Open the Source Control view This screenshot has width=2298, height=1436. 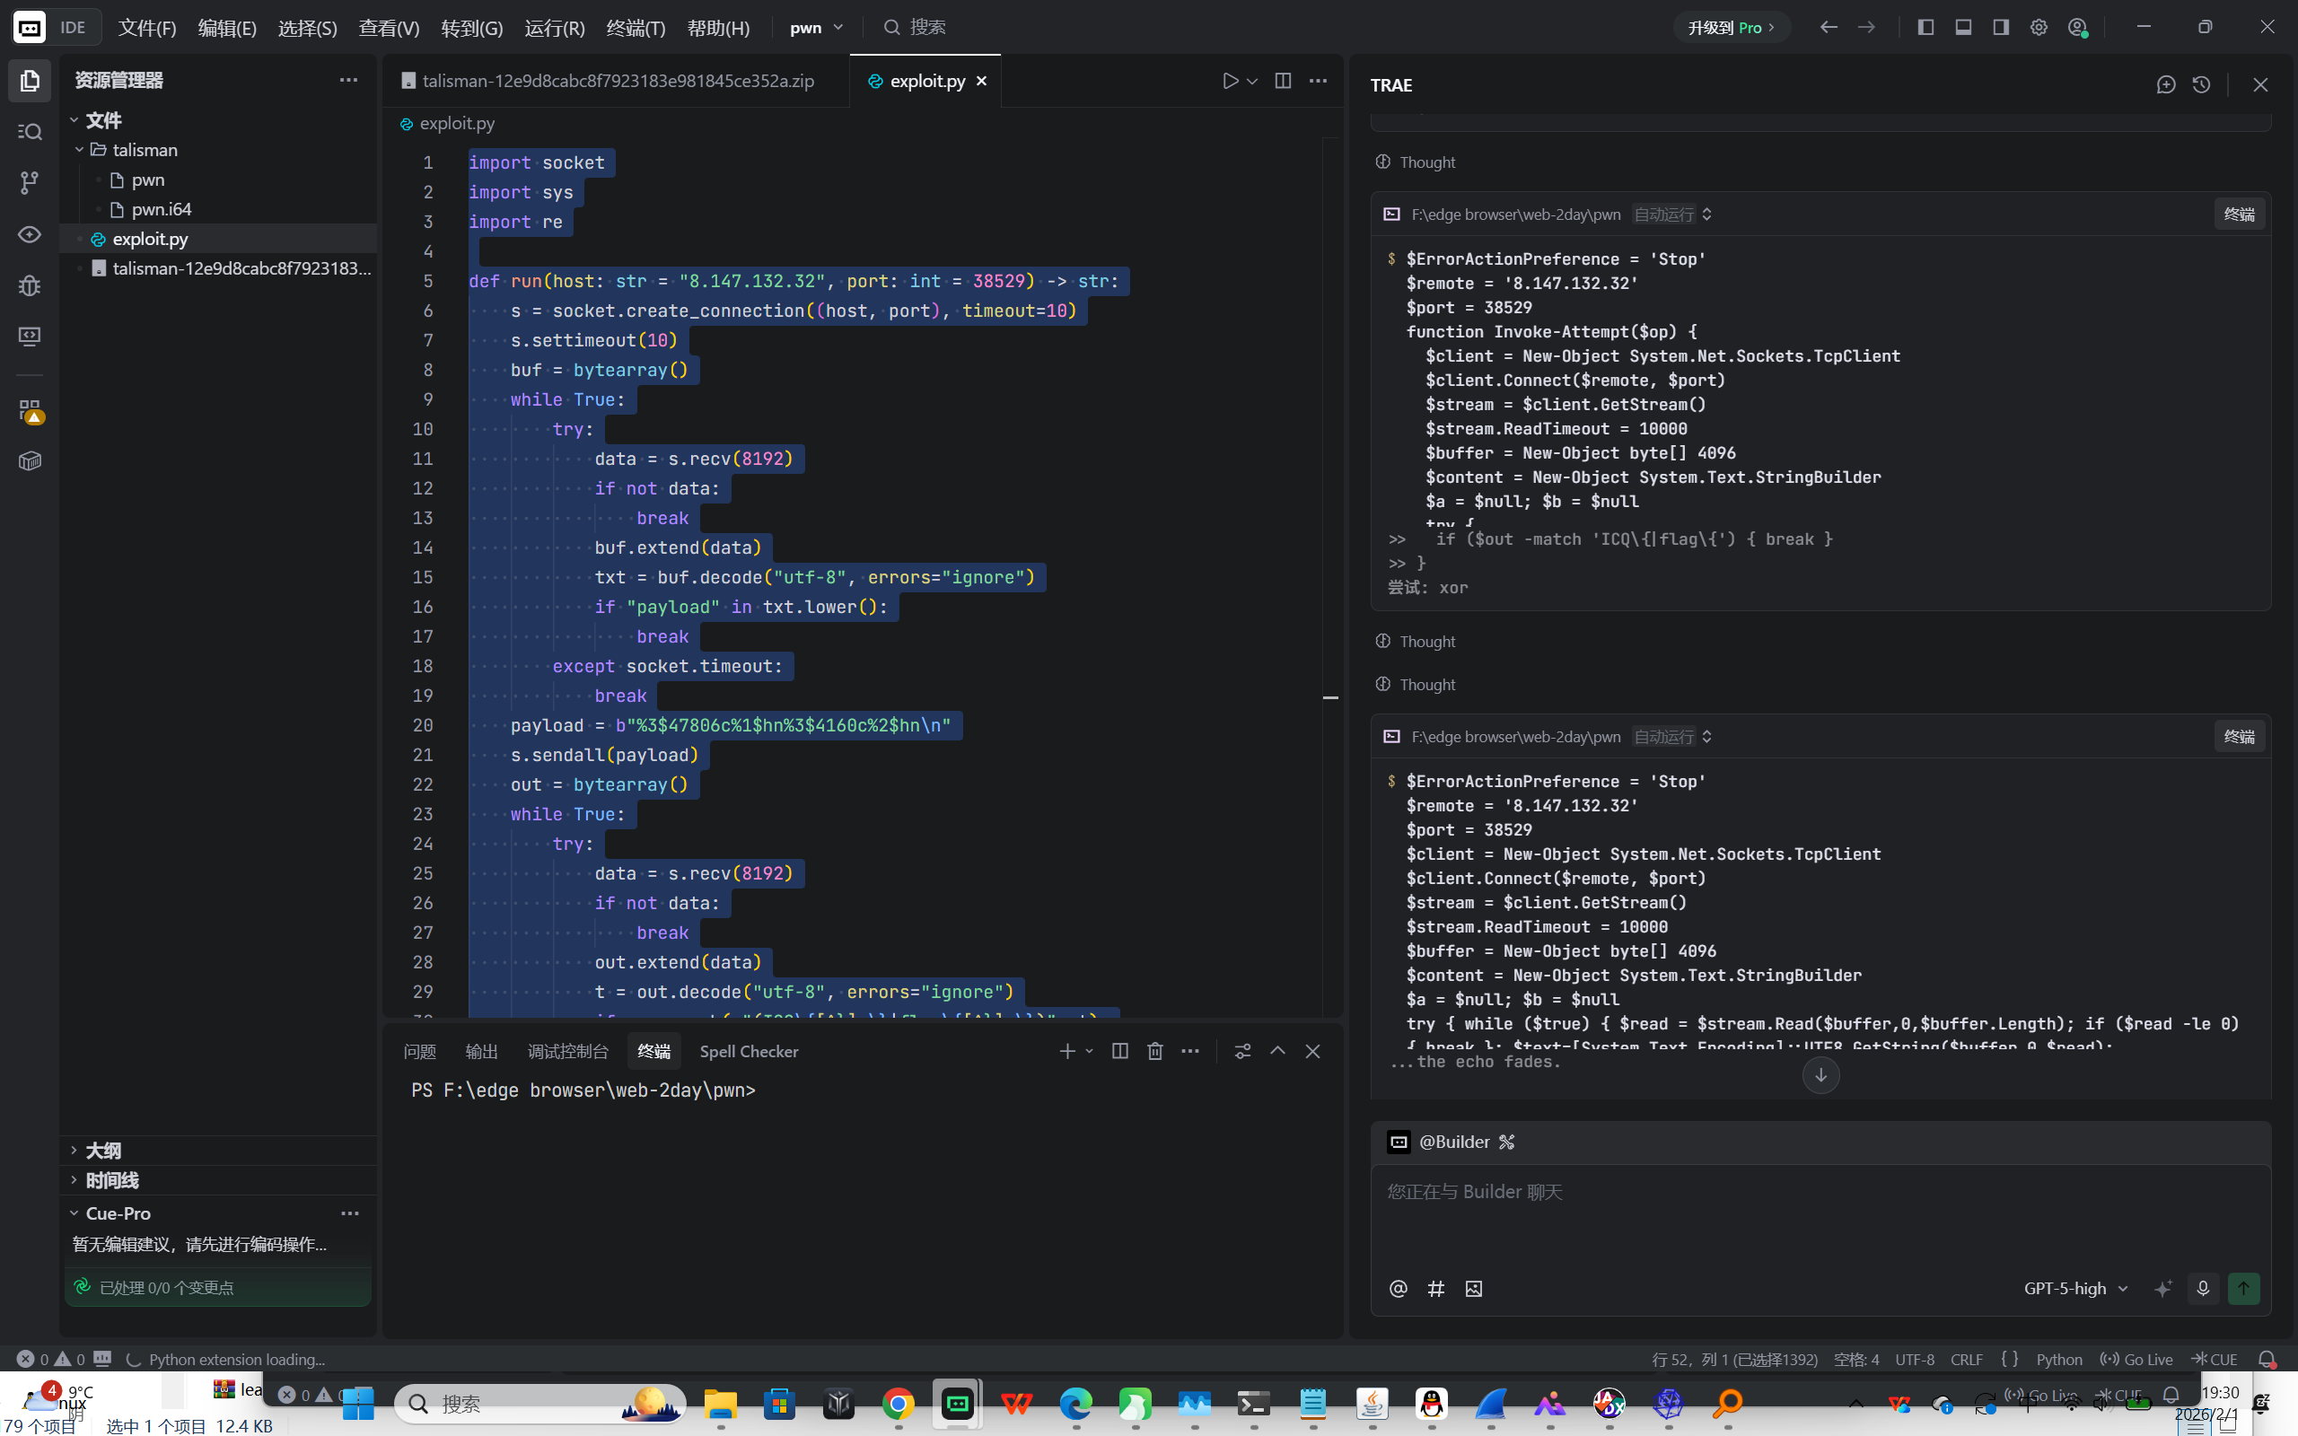[30, 182]
